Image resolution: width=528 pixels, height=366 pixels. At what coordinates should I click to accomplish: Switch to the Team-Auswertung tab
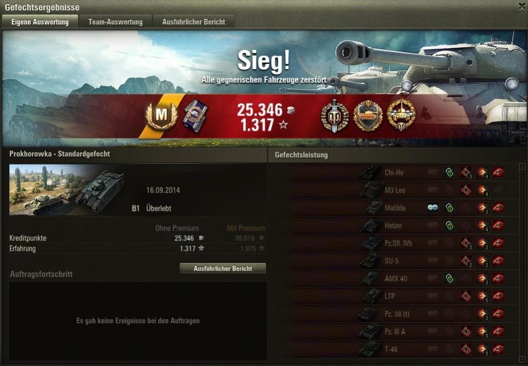point(116,21)
